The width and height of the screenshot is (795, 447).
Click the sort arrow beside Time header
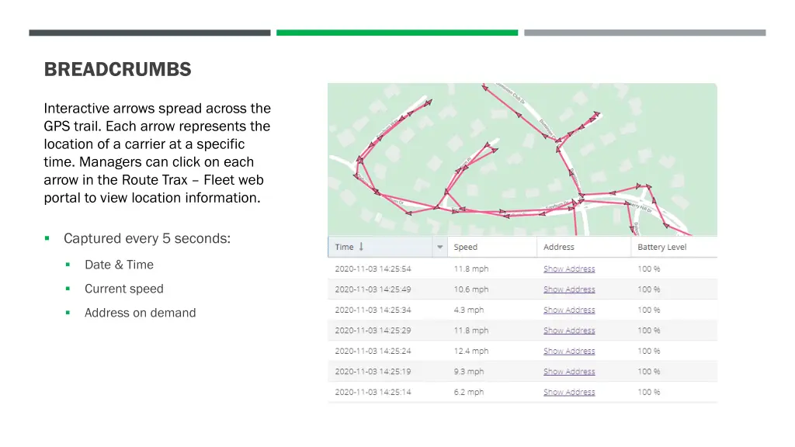[362, 247]
